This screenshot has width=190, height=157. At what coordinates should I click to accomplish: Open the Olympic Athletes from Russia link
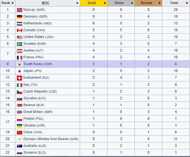click(x=46, y=139)
